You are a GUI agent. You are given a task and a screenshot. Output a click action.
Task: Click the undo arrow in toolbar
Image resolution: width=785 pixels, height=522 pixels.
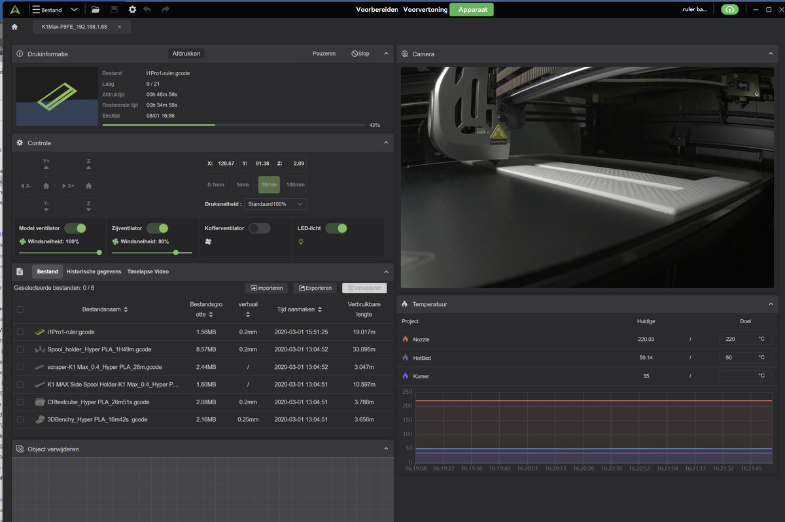click(147, 10)
